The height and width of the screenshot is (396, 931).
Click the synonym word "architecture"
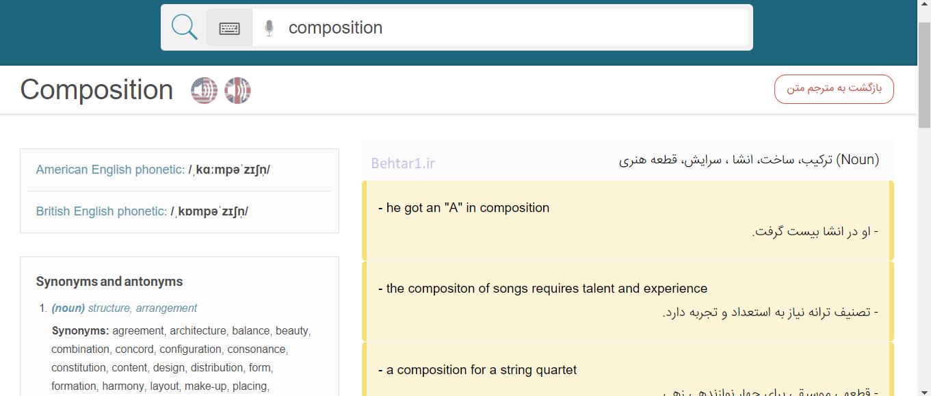tap(198, 331)
